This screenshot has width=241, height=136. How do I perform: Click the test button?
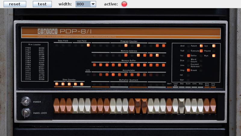tap(42, 4)
